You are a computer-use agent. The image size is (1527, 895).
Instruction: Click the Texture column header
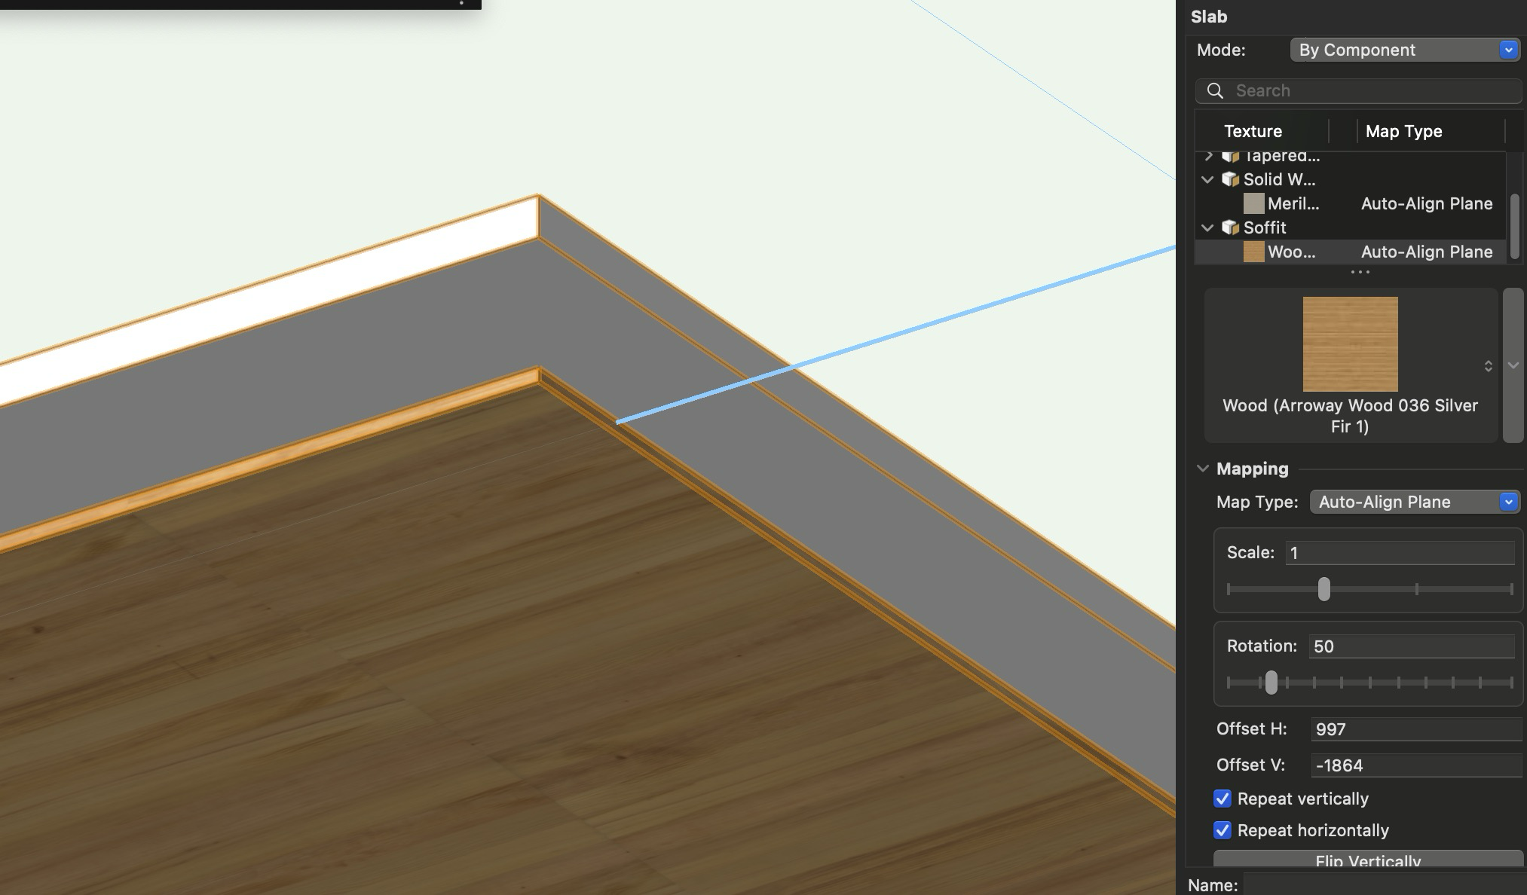(1253, 131)
